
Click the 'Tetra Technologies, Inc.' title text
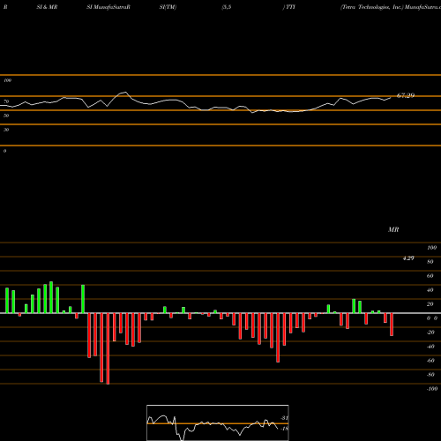[x=371, y=7]
